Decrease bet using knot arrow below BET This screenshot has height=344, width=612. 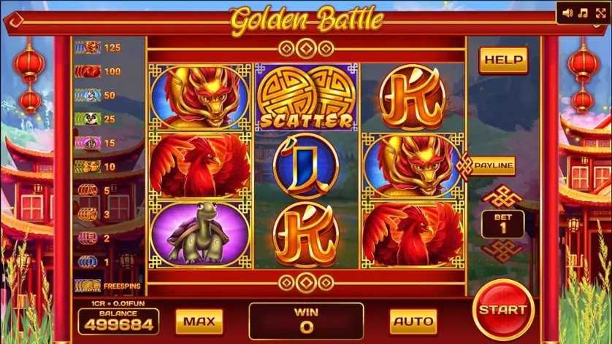pyautogui.click(x=502, y=251)
